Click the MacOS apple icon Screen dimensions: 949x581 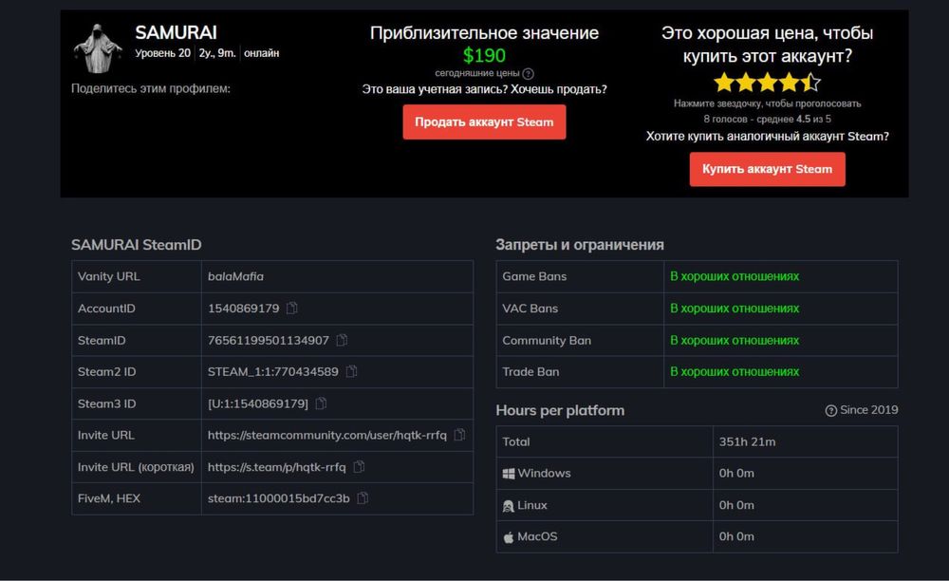509,536
